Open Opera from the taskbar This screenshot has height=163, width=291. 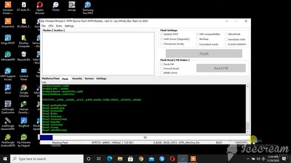[172, 159]
